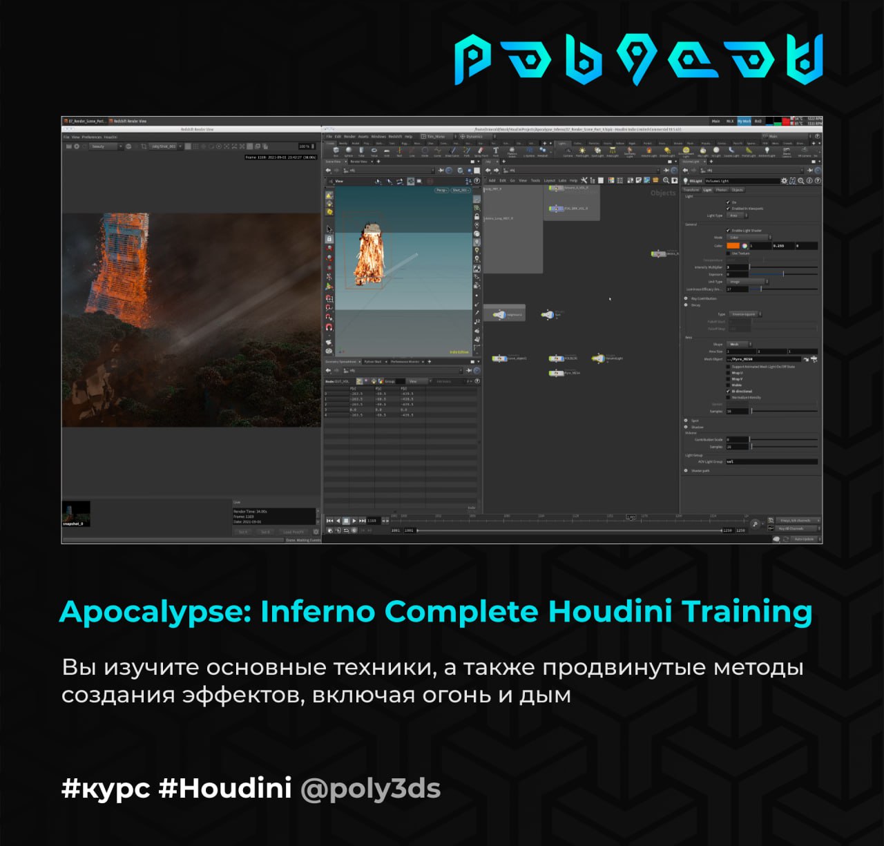Screen dimensions: 884x846
Task: Switch to the Transform parameter tab
Action: coord(691,190)
